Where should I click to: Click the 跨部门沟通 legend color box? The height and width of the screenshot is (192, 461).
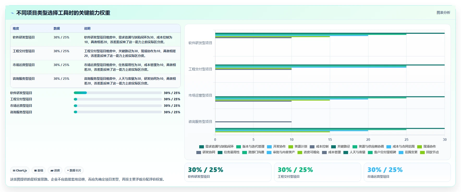(x=245, y=153)
